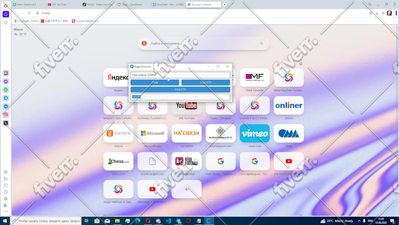399x225 pixels.
Task: Click the sidebar home Speed Dial icon
Action: [6, 14]
